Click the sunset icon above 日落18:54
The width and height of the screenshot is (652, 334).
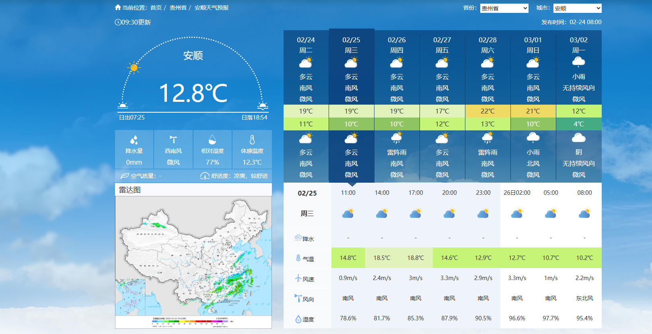(263, 105)
